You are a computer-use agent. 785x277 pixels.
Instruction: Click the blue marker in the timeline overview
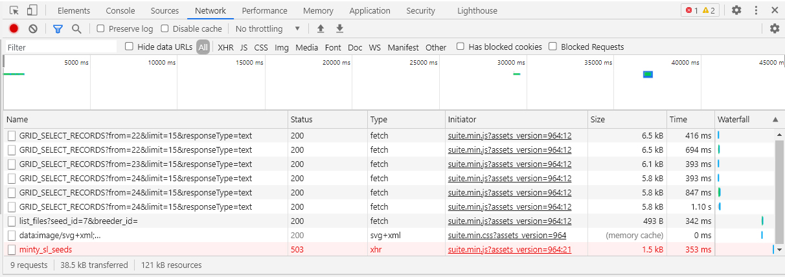[x=648, y=74]
